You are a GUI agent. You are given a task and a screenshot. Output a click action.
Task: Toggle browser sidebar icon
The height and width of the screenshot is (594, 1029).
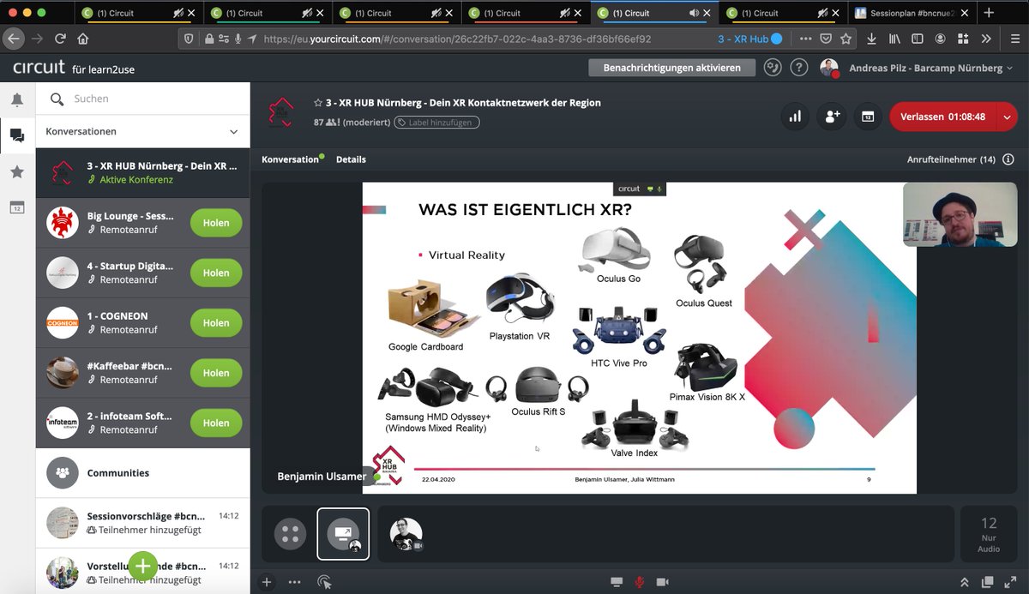918,39
